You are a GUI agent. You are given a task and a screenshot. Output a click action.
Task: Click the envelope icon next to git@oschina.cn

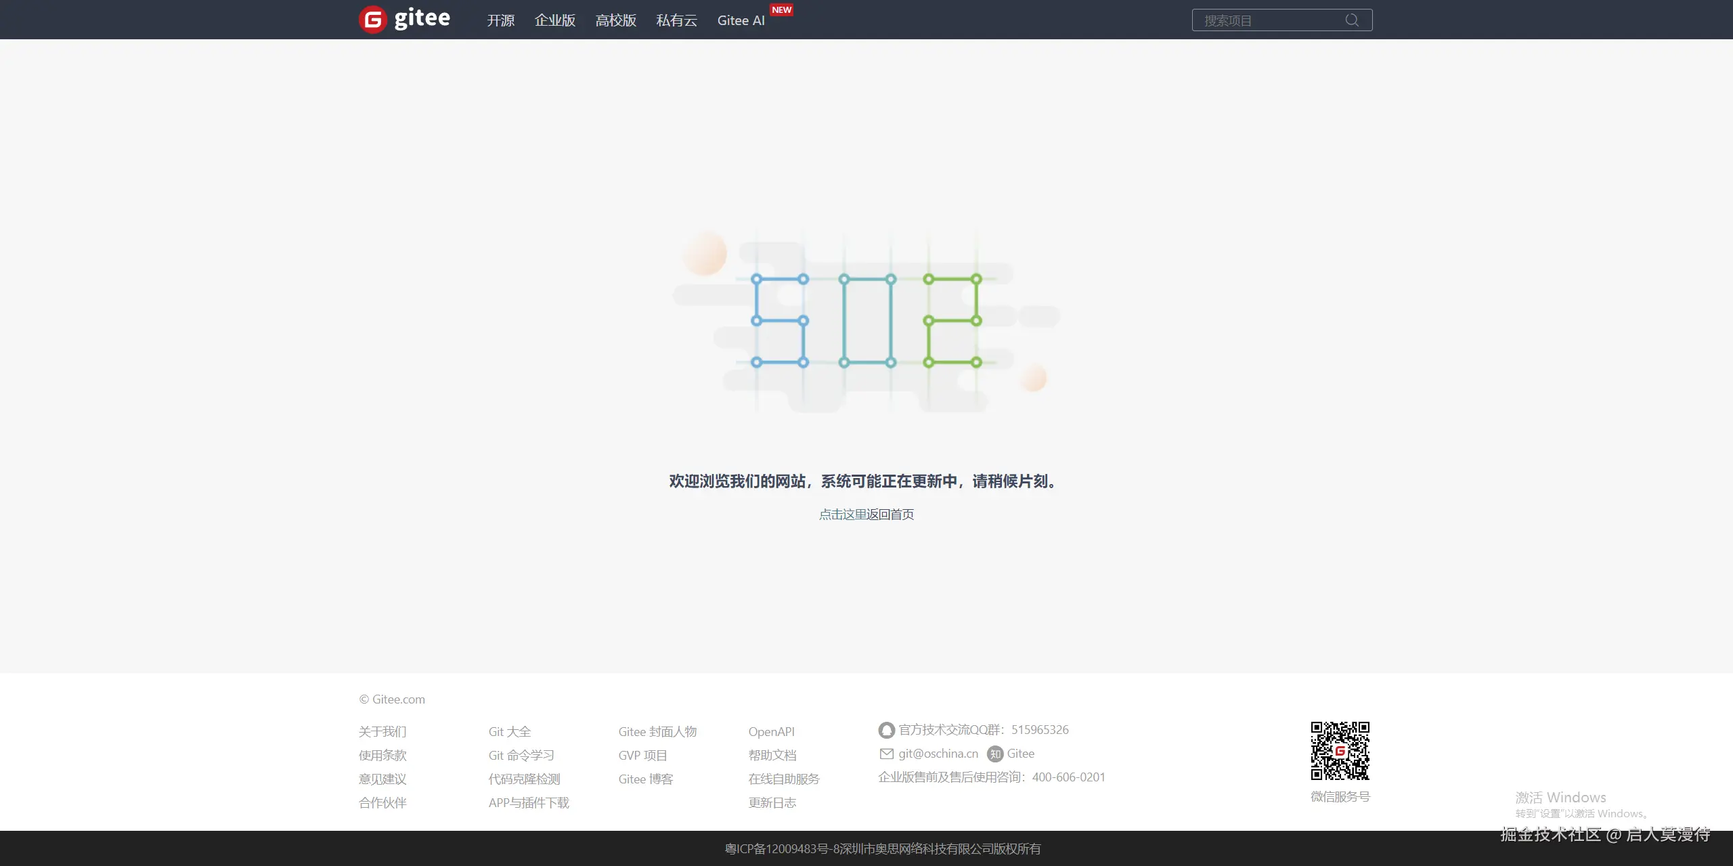886,754
